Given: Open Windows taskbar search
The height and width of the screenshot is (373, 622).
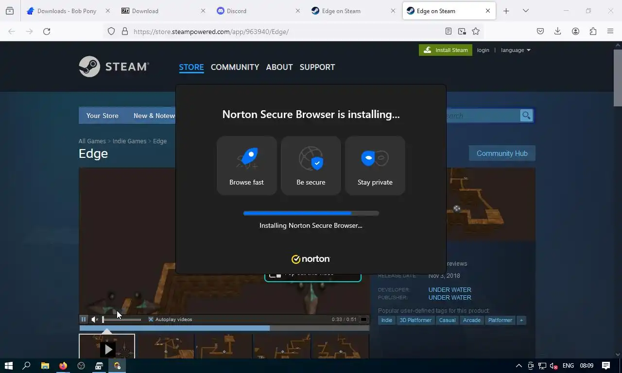Looking at the screenshot, I should pos(27,366).
